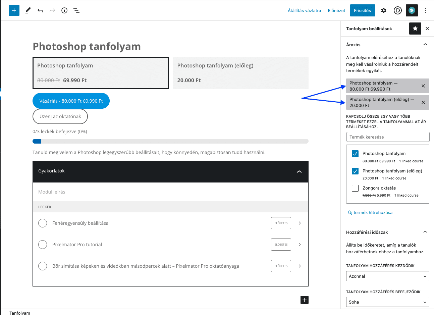This screenshot has width=434, height=315.
Task: Click Átállítás vázlatra link
Action: (304, 10)
